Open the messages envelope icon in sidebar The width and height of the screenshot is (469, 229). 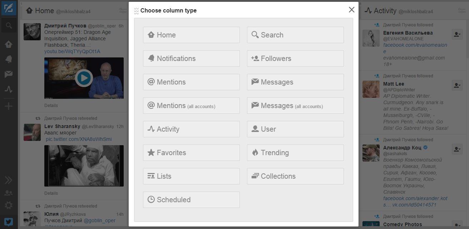pyautogui.click(x=9, y=74)
